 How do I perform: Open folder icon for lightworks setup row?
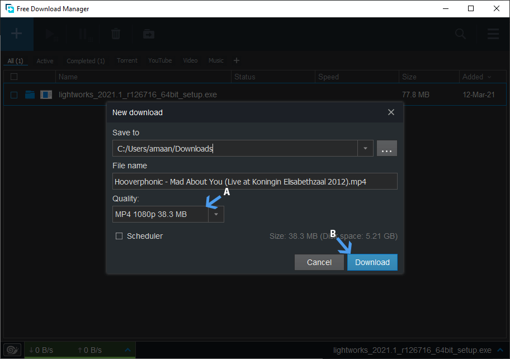(x=30, y=95)
